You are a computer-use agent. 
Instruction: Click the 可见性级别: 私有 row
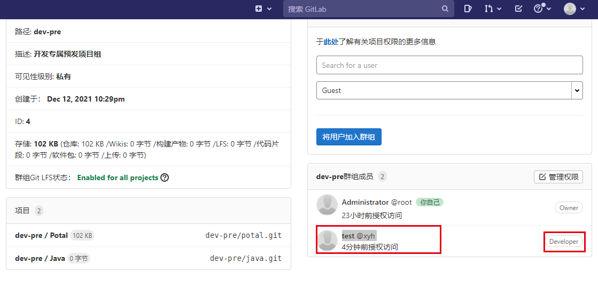[x=149, y=76]
